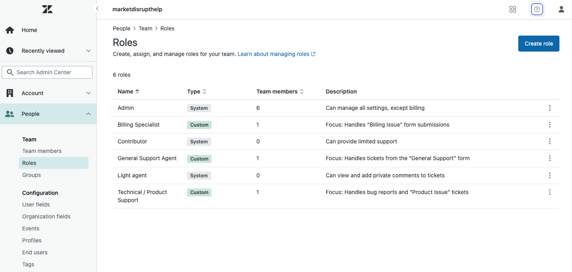Click the Create role button
This screenshot has height=272, width=572.
pos(538,44)
